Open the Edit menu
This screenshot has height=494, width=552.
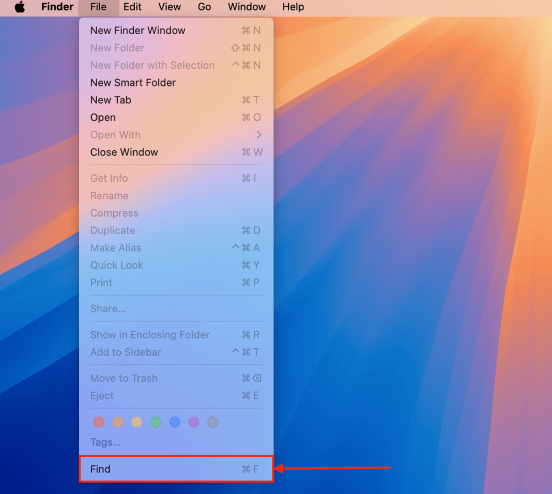[x=132, y=7]
